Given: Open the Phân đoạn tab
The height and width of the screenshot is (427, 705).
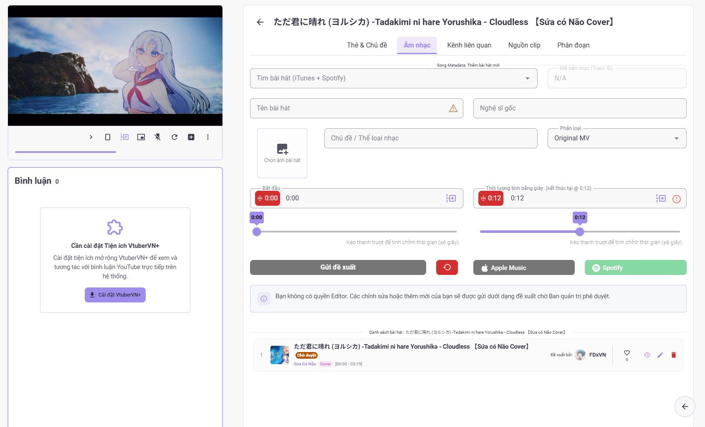Looking at the screenshot, I should 574,45.
